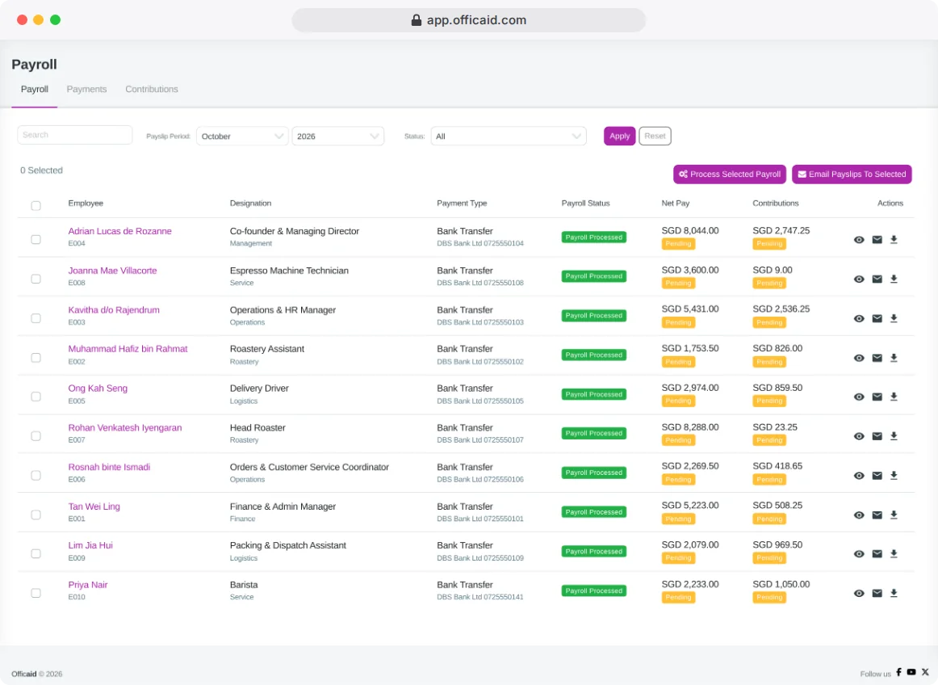
Task: Tick Kavitha d/o Rajendrum's checkbox
Action: pyautogui.click(x=36, y=318)
